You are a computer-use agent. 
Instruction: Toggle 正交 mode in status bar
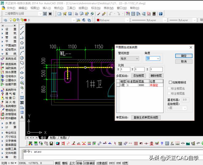coord(72,163)
